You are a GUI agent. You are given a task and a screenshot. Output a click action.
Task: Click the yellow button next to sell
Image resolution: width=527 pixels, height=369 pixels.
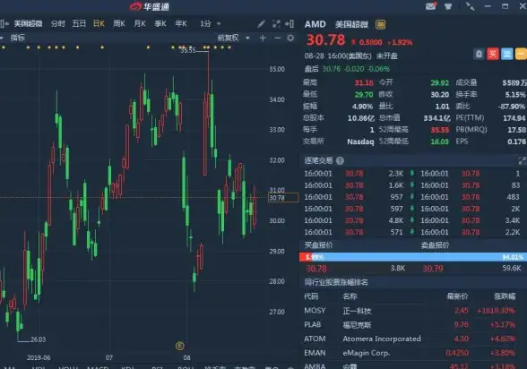[521, 54]
